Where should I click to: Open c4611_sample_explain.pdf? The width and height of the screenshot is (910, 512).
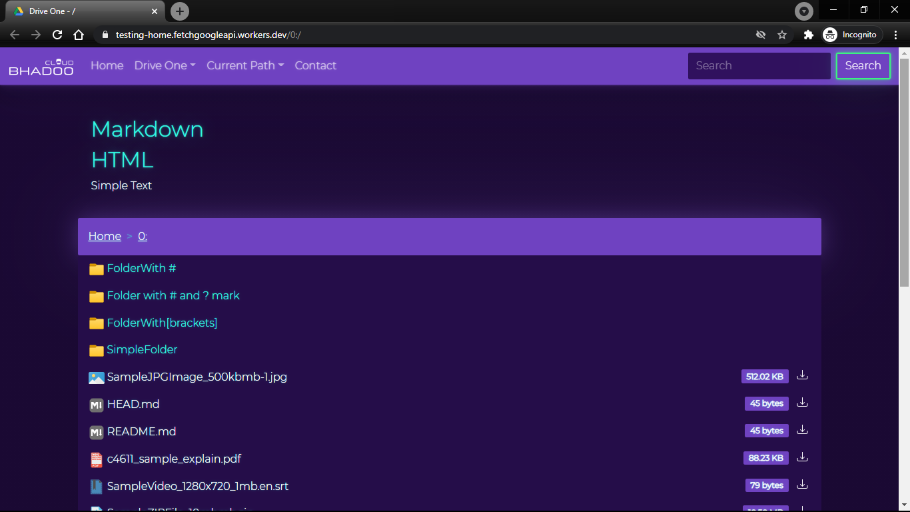click(x=174, y=459)
